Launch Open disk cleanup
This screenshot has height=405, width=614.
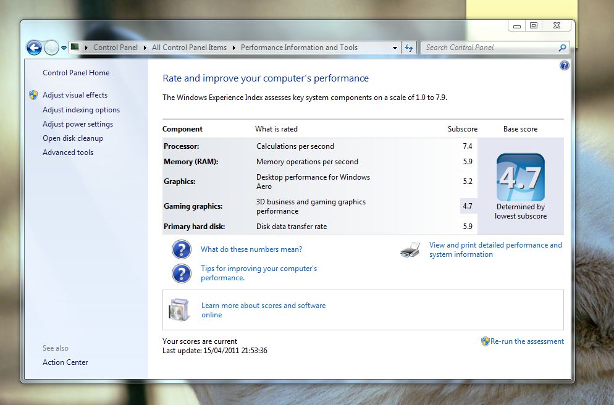click(x=73, y=138)
